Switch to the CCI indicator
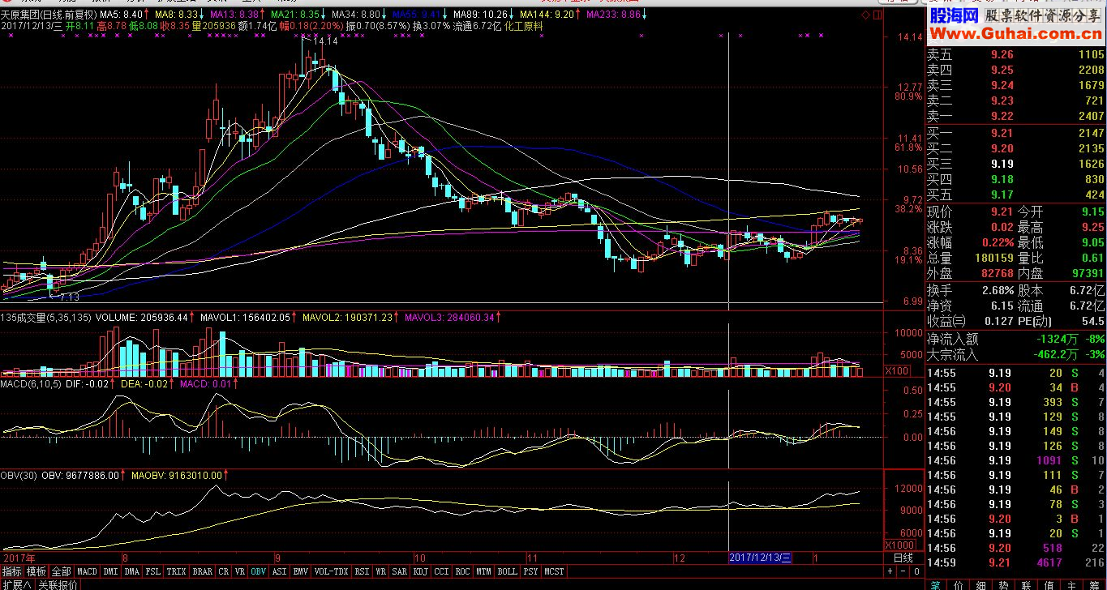Viewport: 1107px width, 590px height. 442,571
